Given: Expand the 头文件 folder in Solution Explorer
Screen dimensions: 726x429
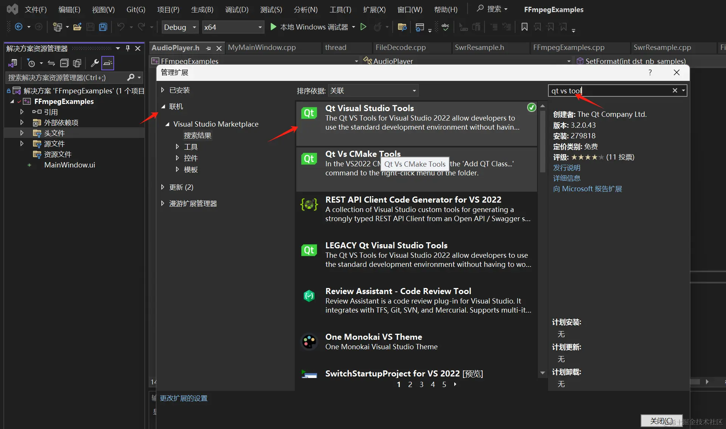Looking at the screenshot, I should (22, 133).
